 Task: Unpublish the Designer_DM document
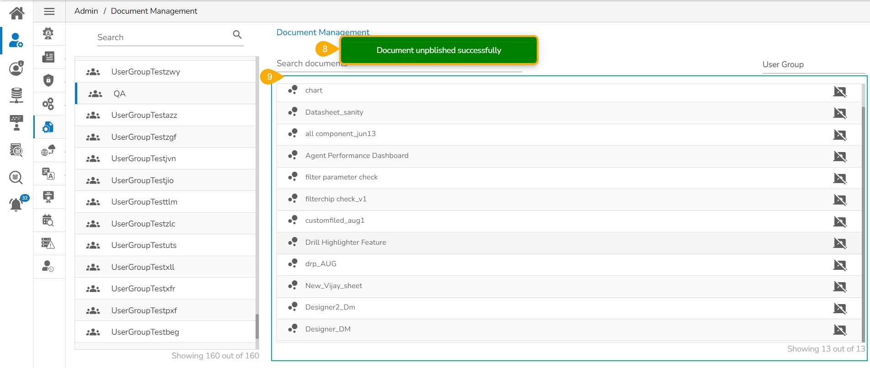click(840, 330)
